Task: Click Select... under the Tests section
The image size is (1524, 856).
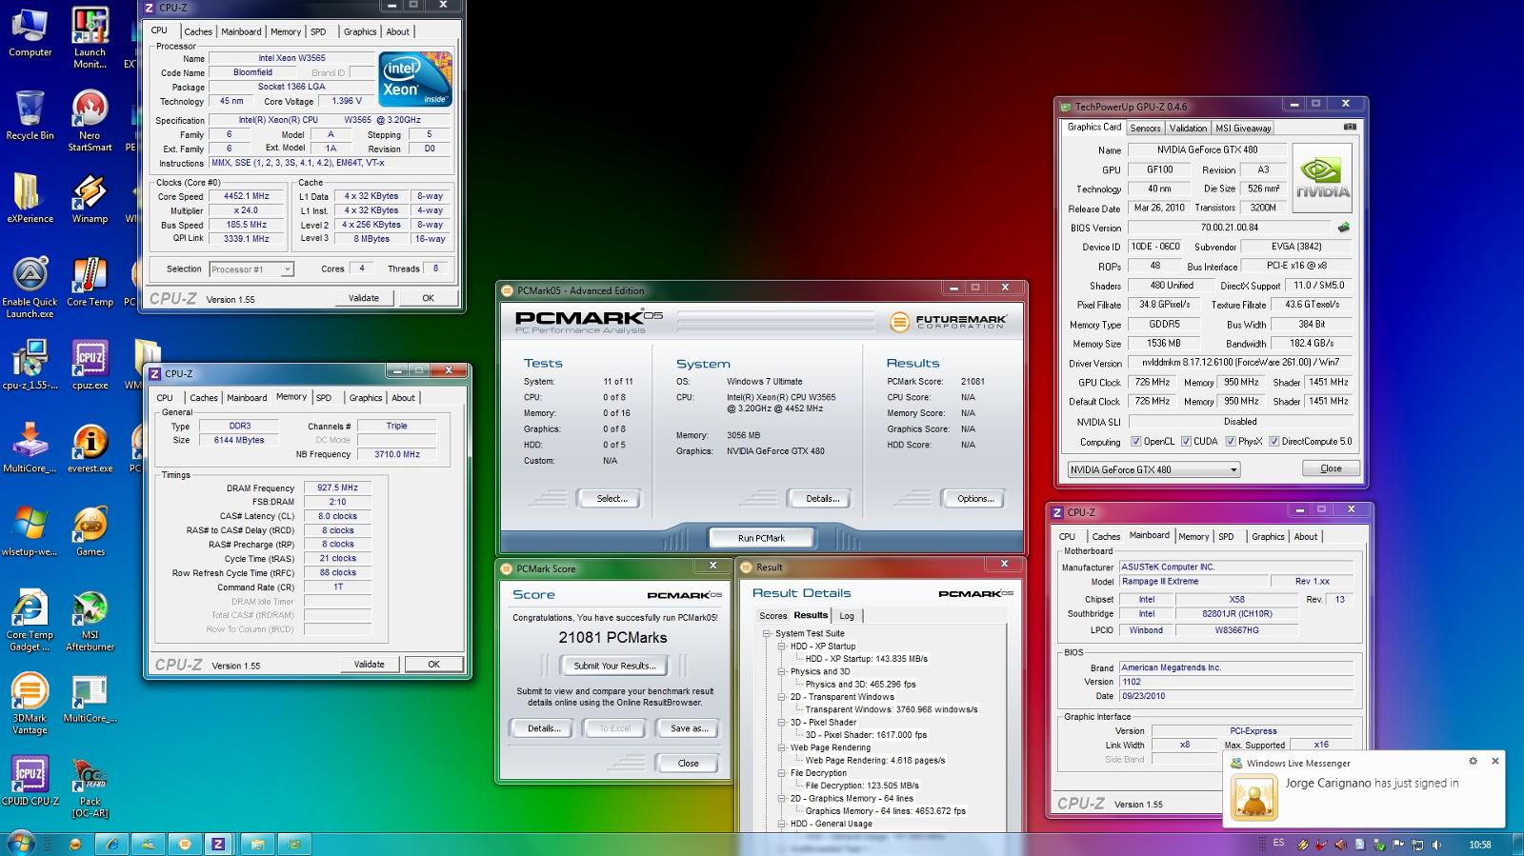Action: click(612, 498)
